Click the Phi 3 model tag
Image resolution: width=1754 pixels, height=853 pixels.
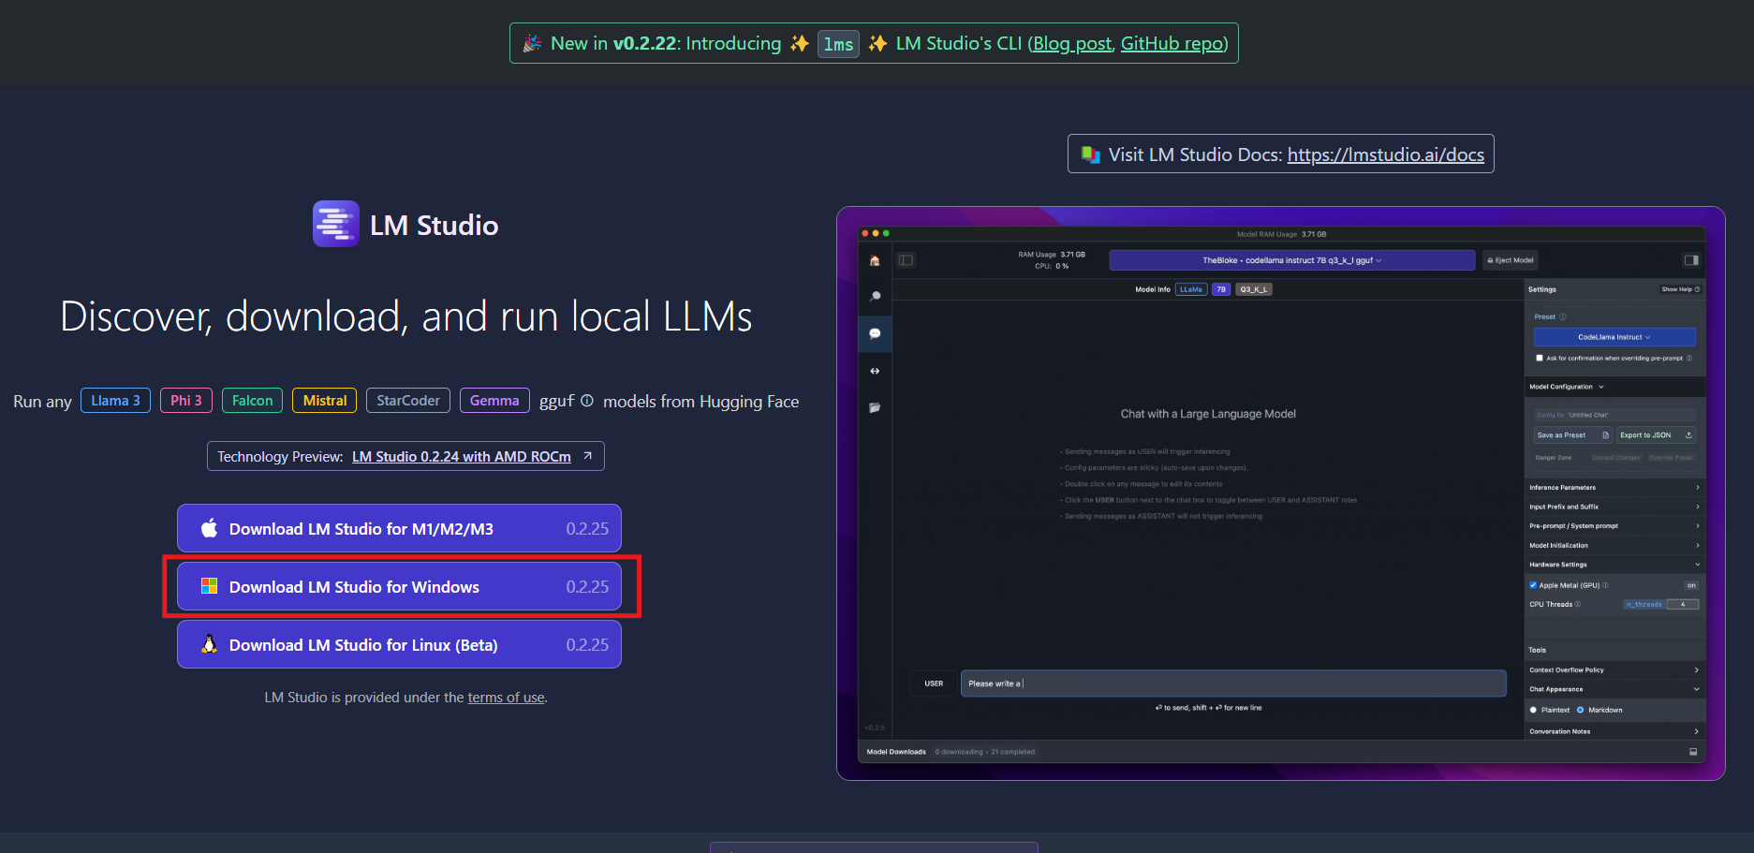[x=186, y=401]
